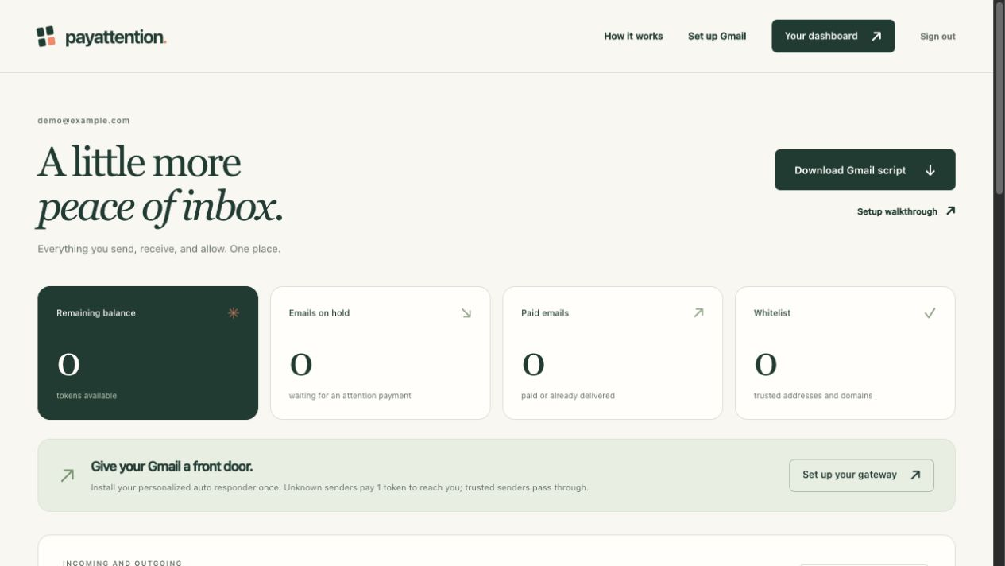Viewport: 1005px width, 566px height.
Task: Click 'waiting for an attention payment' caption
Action: coord(350,396)
